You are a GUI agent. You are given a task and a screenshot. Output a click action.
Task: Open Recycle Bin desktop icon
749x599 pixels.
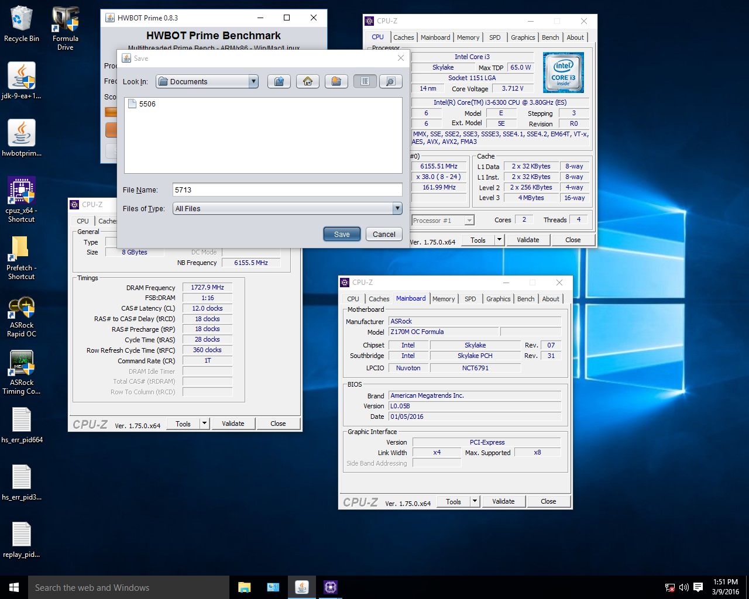coord(21,25)
